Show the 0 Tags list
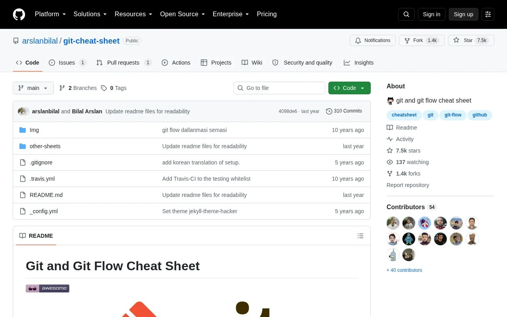The width and height of the screenshot is (507, 317). pos(114,88)
